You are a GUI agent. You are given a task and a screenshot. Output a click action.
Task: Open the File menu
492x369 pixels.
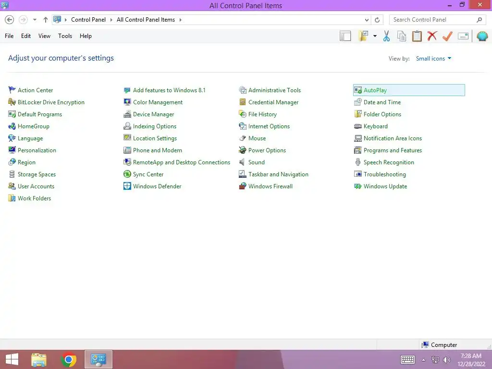point(9,36)
